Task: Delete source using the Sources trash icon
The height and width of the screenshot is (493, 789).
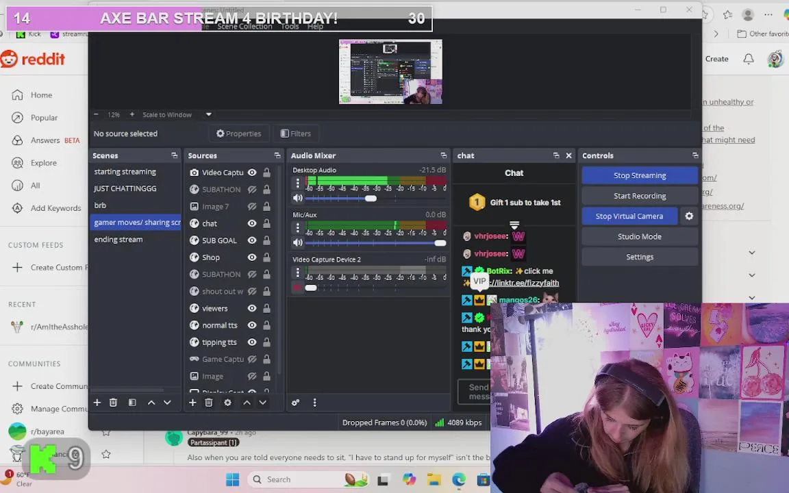Action: [209, 403]
